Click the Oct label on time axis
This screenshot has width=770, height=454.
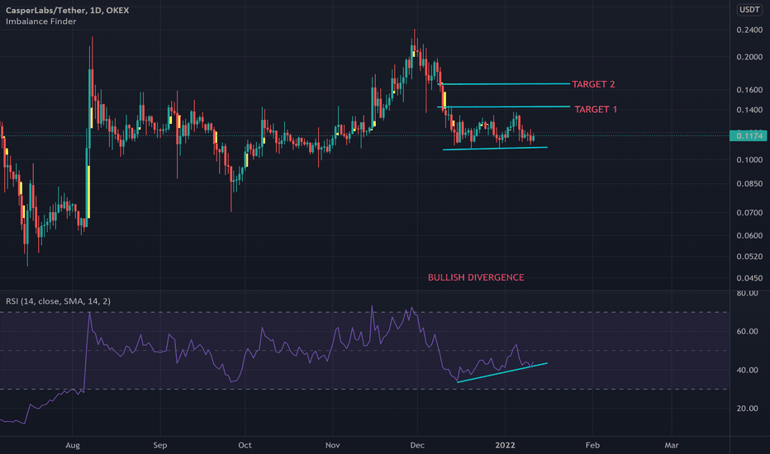[x=245, y=446]
